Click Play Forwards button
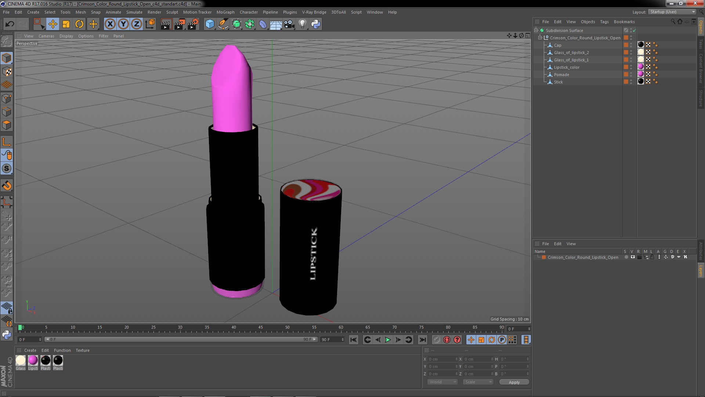 point(388,340)
